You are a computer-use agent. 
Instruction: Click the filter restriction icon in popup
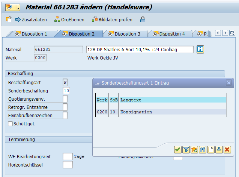click(x=186, y=150)
